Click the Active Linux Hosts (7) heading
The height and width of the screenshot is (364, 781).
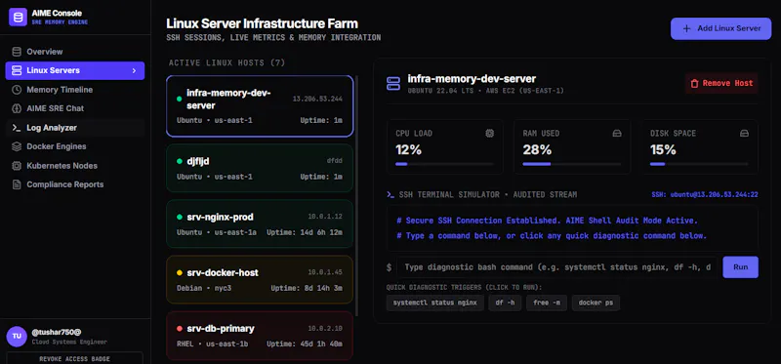pyautogui.click(x=227, y=62)
